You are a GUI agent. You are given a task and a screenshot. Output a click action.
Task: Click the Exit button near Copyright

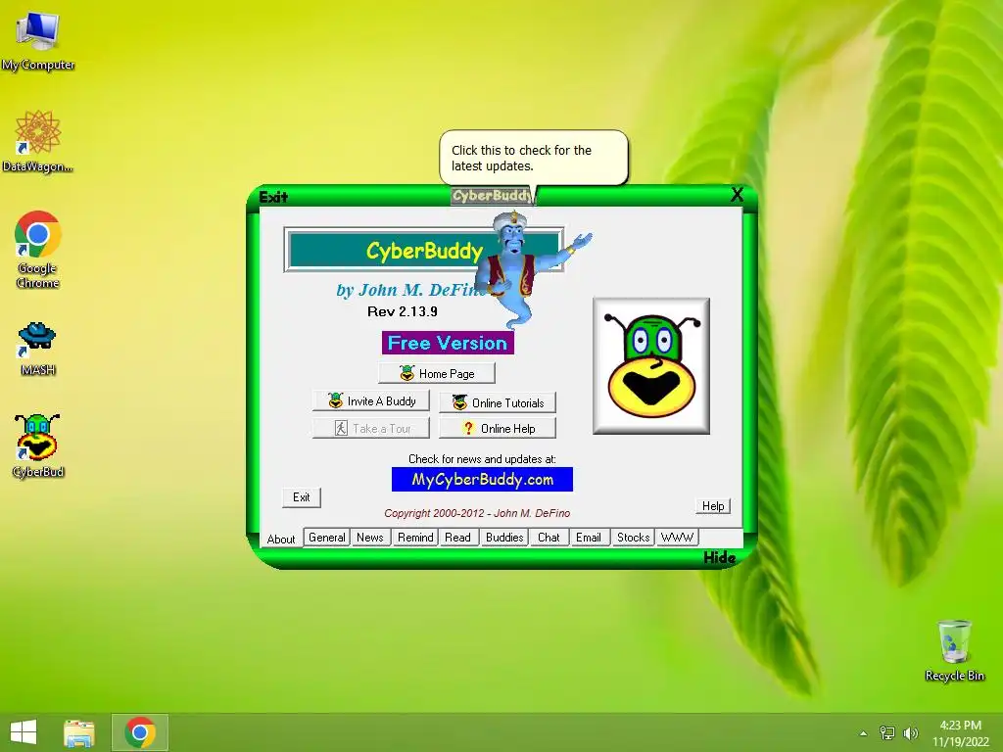302,497
